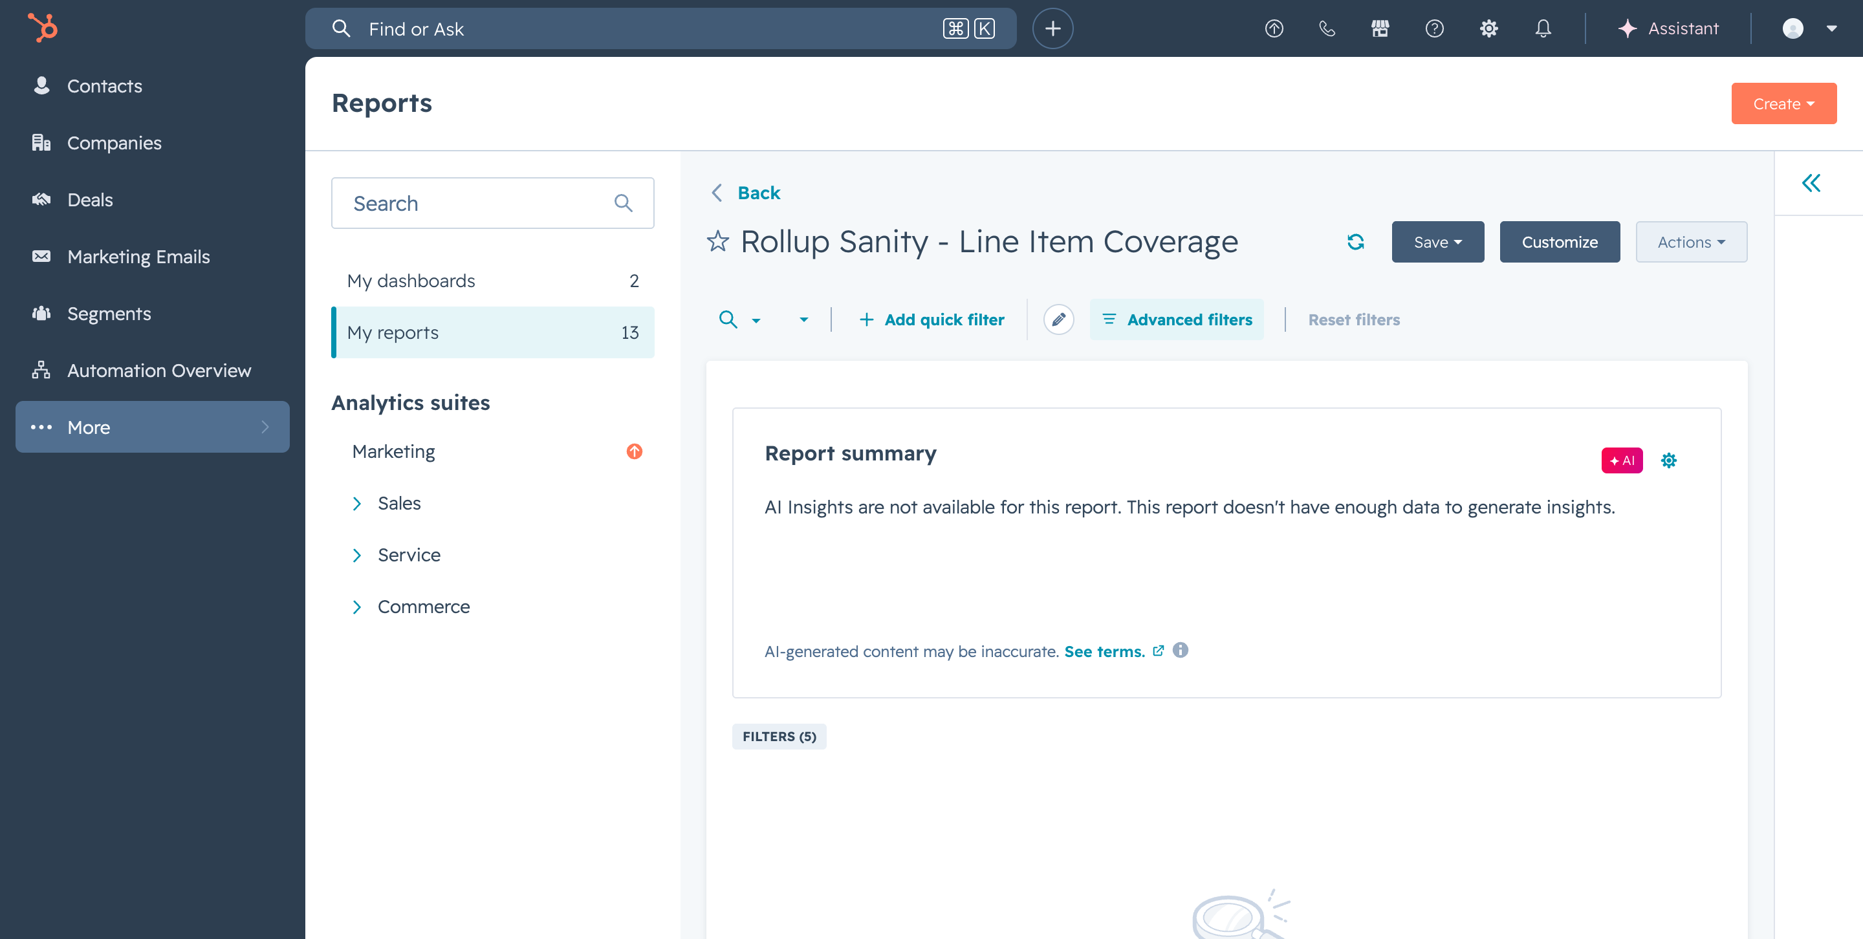The image size is (1863, 939).
Task: Click Add quick filter
Action: [x=931, y=319]
